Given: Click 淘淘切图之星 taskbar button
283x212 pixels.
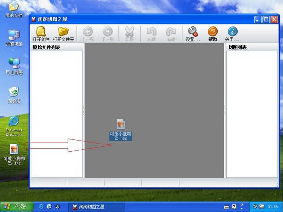Looking at the screenshot, I should click(x=96, y=207).
